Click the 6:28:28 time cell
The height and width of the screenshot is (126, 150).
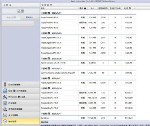pyautogui.click(x=129, y=53)
